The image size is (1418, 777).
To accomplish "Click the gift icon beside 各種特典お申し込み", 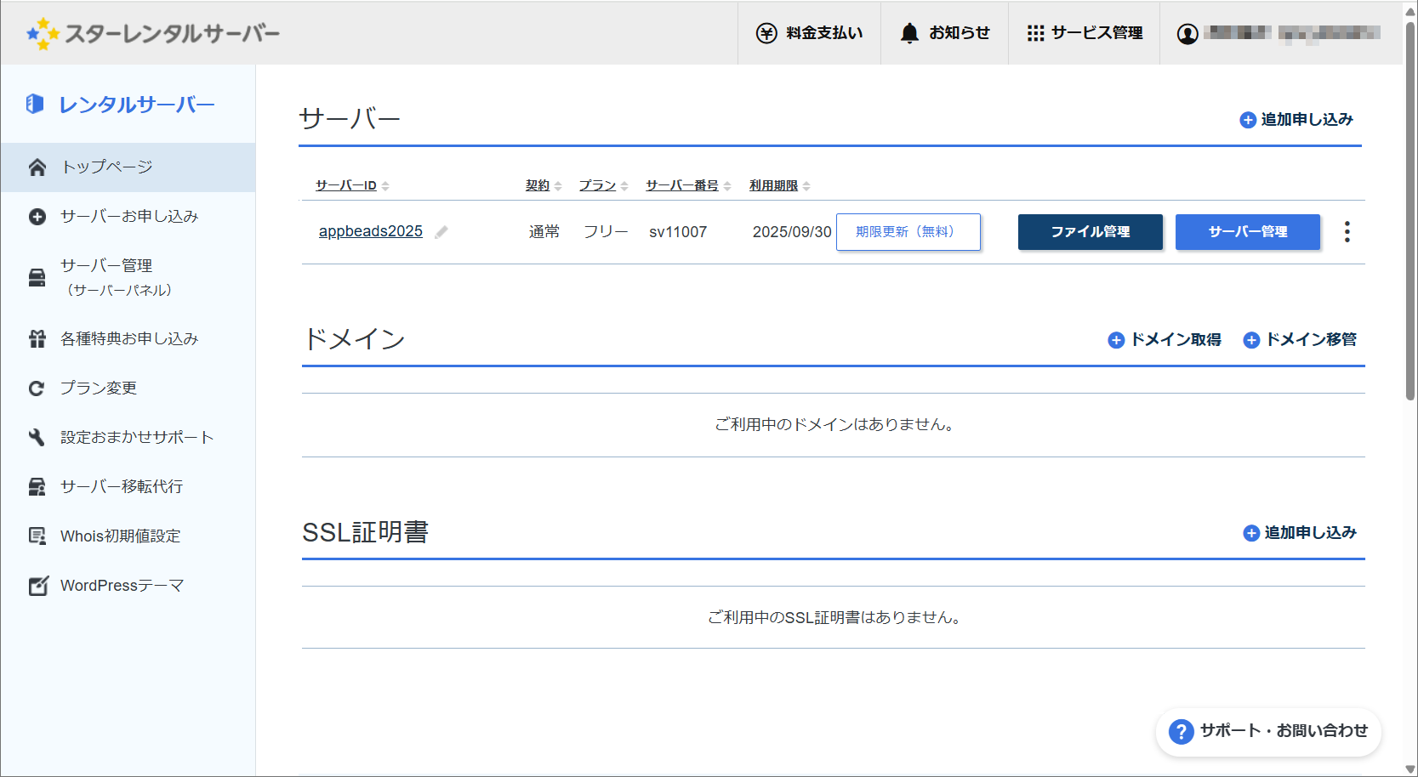I will click(x=37, y=339).
